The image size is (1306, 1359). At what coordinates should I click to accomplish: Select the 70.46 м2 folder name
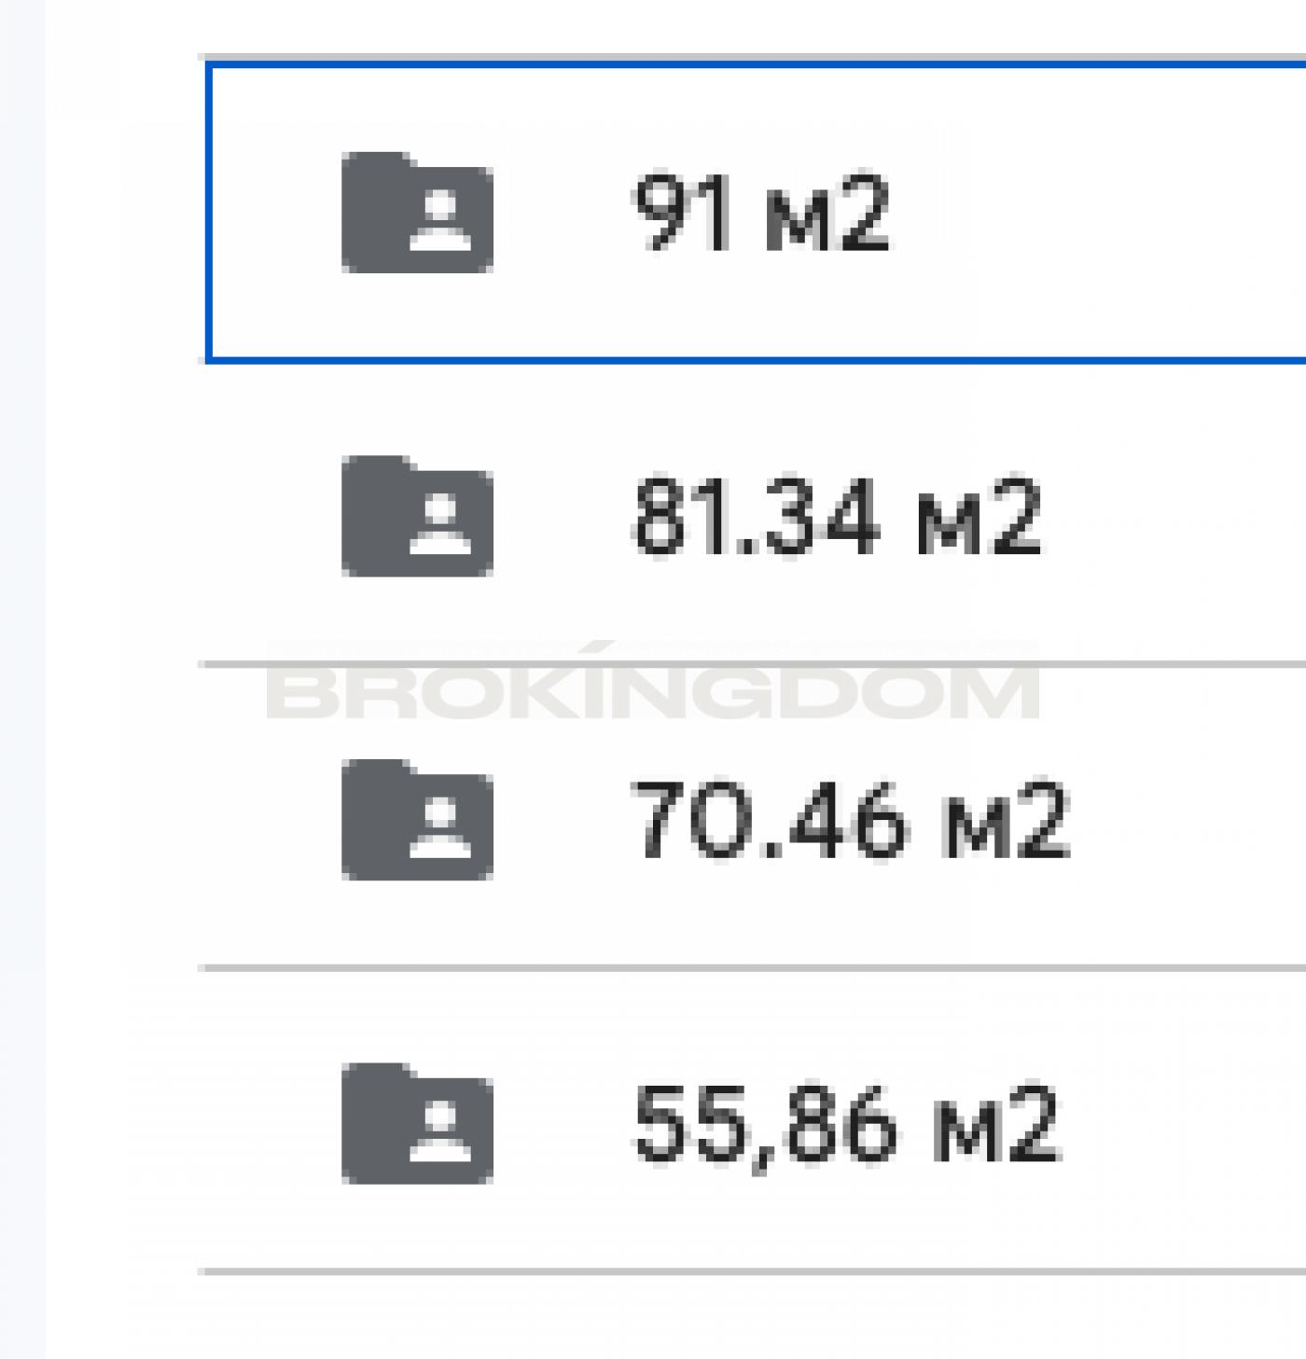[850, 821]
